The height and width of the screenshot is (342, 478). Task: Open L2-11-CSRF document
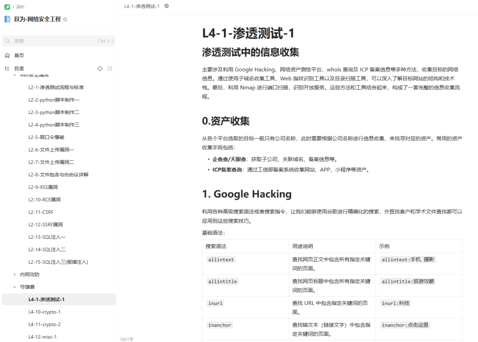[x=41, y=212]
